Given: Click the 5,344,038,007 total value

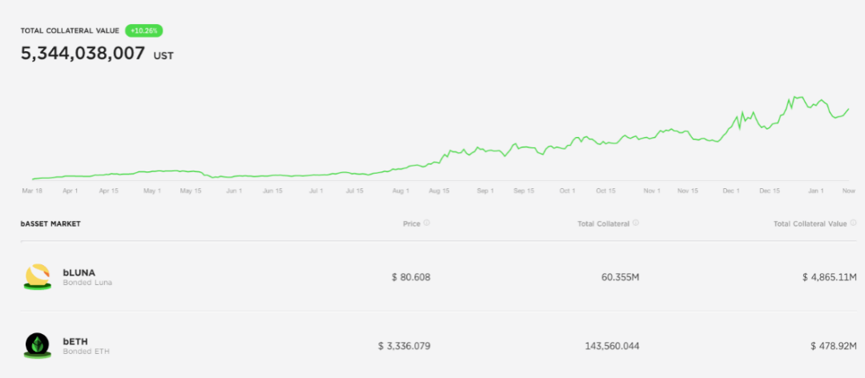Looking at the screenshot, I should (x=82, y=54).
